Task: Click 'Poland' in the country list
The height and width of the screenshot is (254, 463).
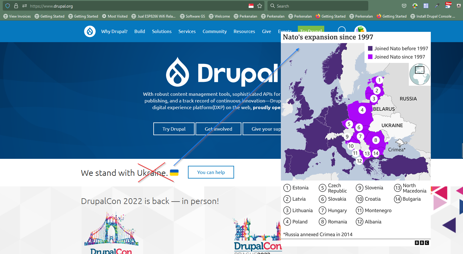Action: coord(300,222)
